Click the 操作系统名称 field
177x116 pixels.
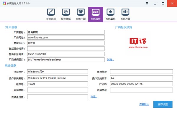[58, 78]
